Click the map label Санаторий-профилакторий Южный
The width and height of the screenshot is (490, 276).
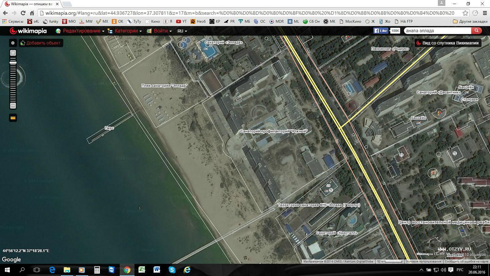click(x=274, y=131)
